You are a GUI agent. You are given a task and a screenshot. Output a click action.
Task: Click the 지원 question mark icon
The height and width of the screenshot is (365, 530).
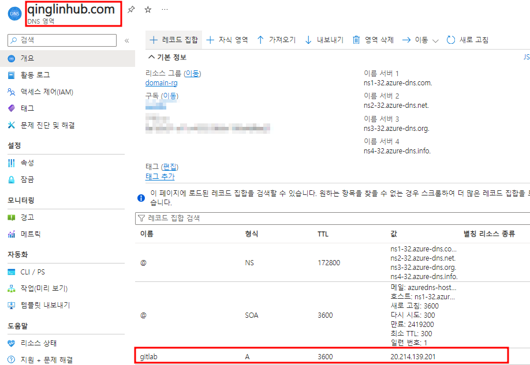11,360
